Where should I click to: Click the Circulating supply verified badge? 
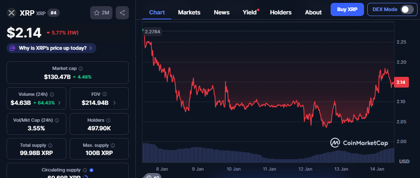coord(91,170)
